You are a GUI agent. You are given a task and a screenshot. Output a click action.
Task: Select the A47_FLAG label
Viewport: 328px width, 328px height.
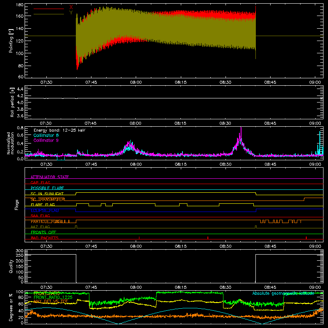click(40, 227)
